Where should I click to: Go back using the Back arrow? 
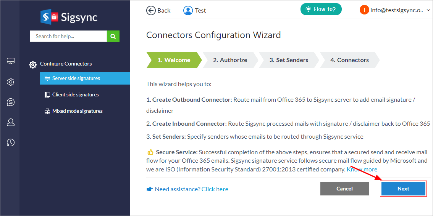click(158, 10)
